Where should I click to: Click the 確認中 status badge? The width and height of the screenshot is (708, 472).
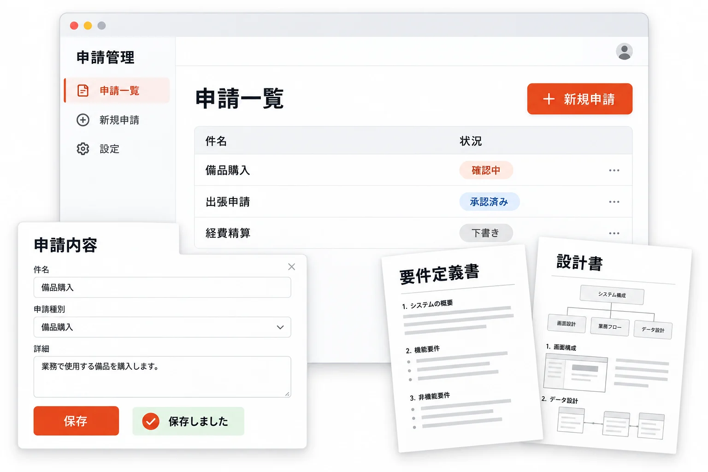pos(486,170)
